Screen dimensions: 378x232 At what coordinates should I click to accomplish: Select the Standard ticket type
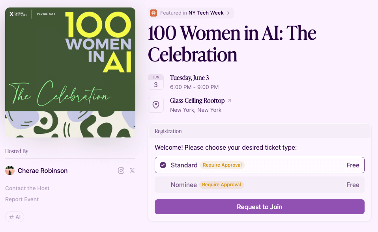(x=259, y=165)
